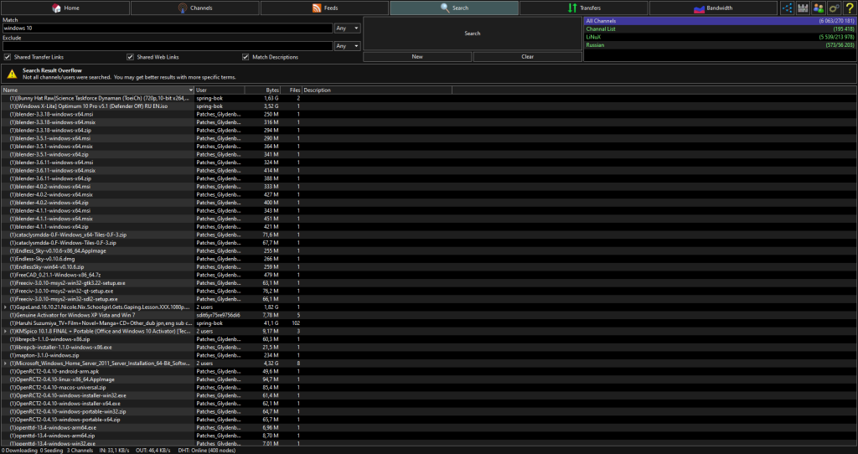858x454 pixels.
Task: Click 0 Downloading status bar entry
Action: click(19, 450)
